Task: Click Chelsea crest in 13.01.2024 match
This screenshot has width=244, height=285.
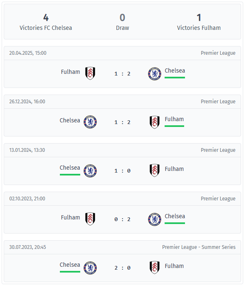Action: point(90,171)
